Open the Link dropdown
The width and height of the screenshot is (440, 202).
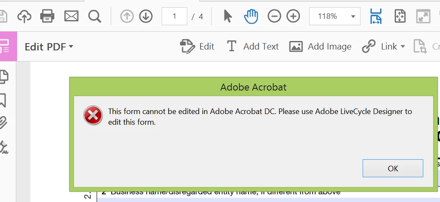(384, 46)
